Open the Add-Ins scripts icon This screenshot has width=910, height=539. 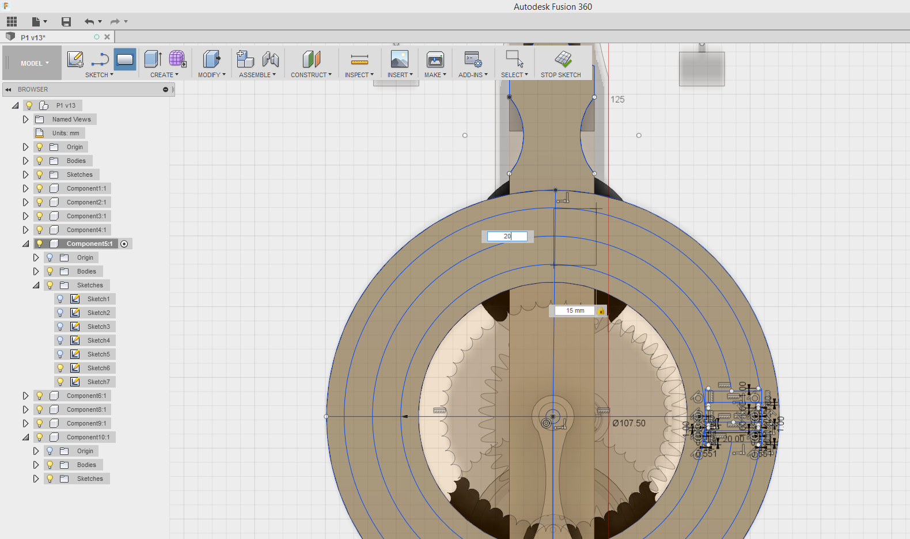[x=473, y=59]
